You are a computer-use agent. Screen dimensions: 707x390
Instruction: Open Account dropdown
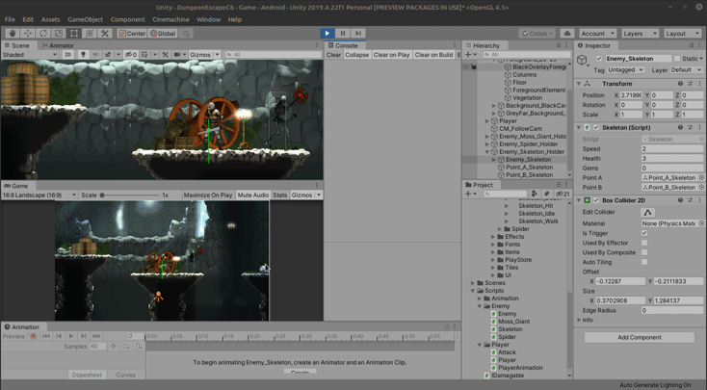[x=597, y=34]
